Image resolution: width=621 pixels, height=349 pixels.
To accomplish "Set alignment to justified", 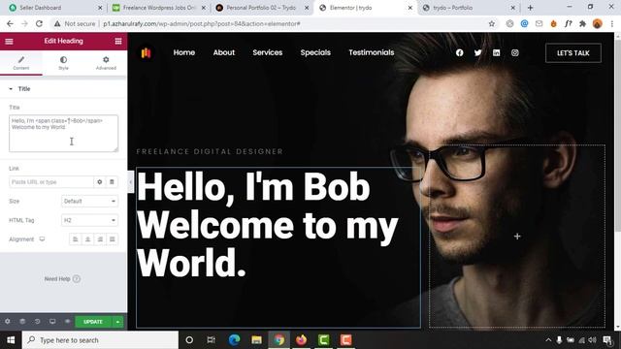I will click(113, 239).
